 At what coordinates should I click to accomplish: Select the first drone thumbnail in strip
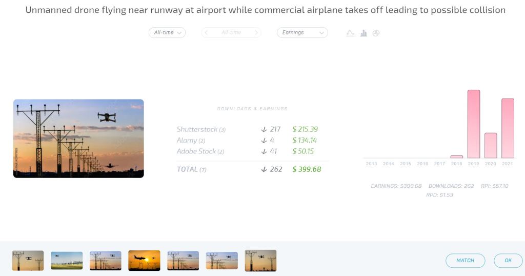(28, 261)
